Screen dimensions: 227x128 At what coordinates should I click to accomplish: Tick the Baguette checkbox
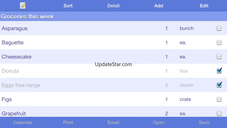pos(219,43)
